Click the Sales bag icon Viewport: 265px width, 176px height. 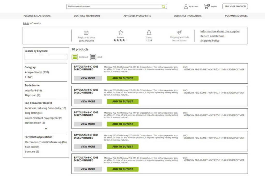coord(149,32)
